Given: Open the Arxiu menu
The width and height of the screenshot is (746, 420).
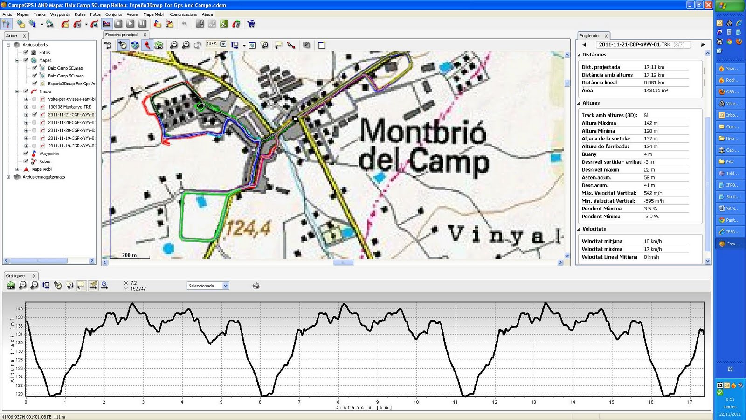Looking at the screenshot, I should [x=7, y=14].
